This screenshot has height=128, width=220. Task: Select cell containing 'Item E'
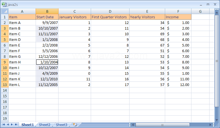pos(22,45)
